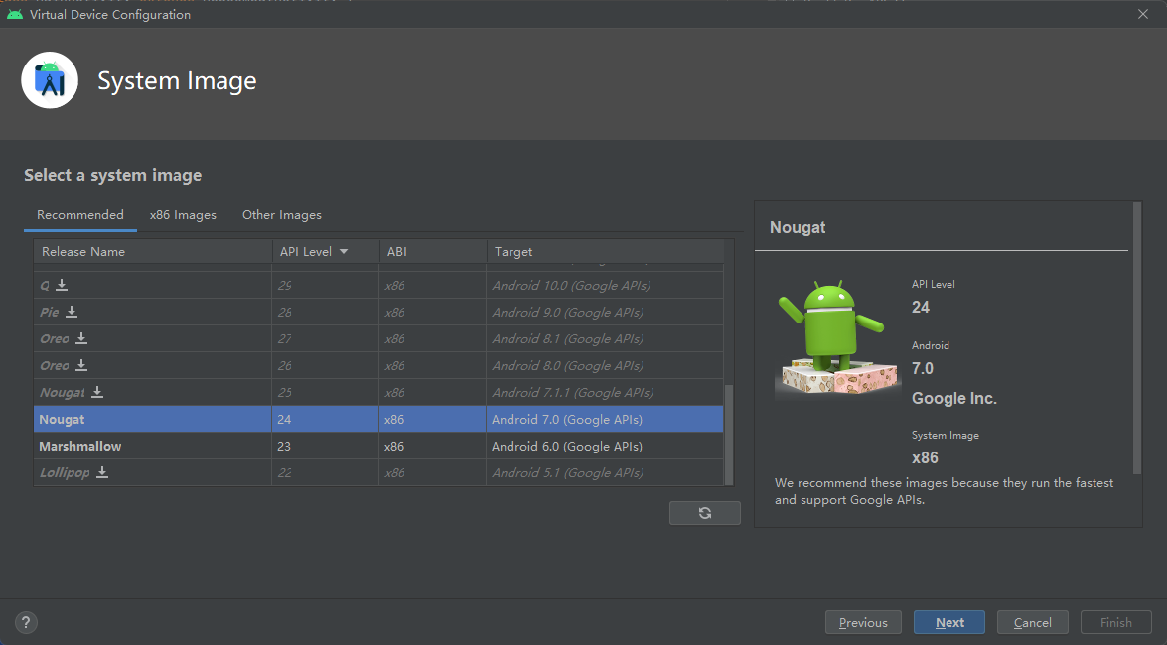The image size is (1167, 645).
Task: Click Android 9.0 (Google APIs) target
Action: point(567,312)
